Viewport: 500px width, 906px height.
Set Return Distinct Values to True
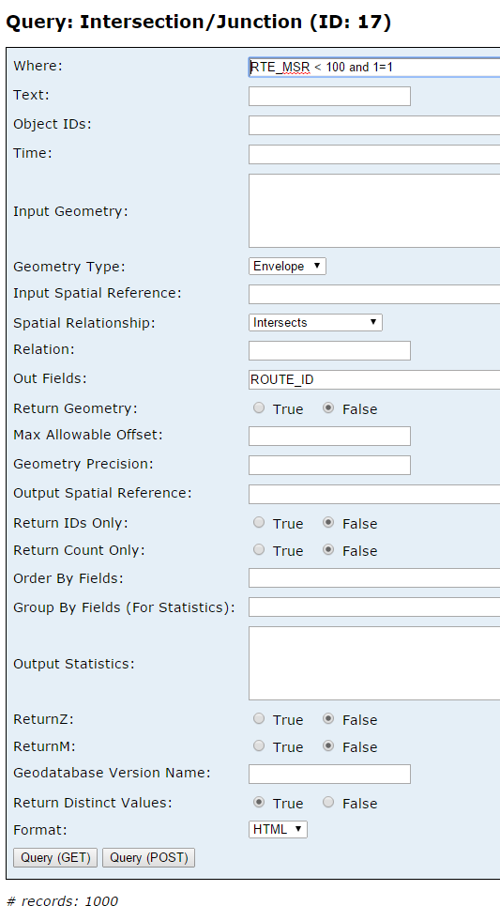point(259,802)
